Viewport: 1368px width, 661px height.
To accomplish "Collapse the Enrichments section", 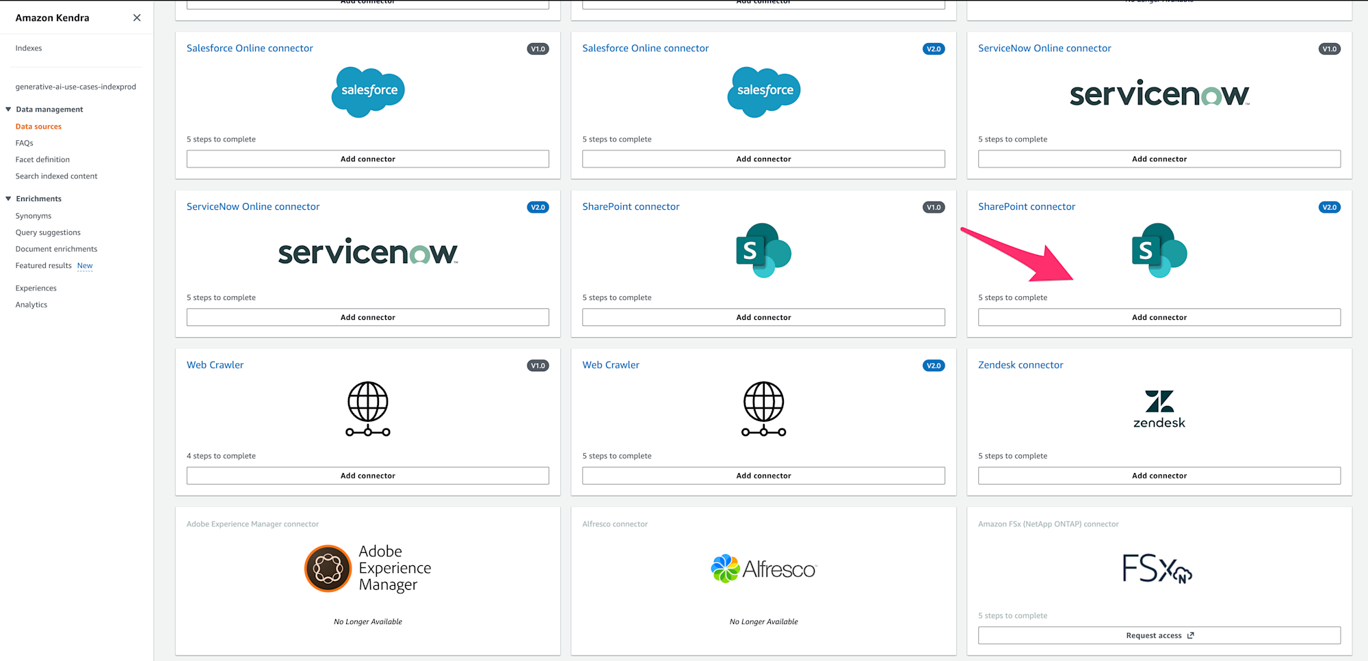I will pos(8,199).
